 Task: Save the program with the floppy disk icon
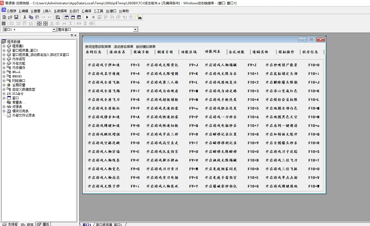tap(16, 17)
